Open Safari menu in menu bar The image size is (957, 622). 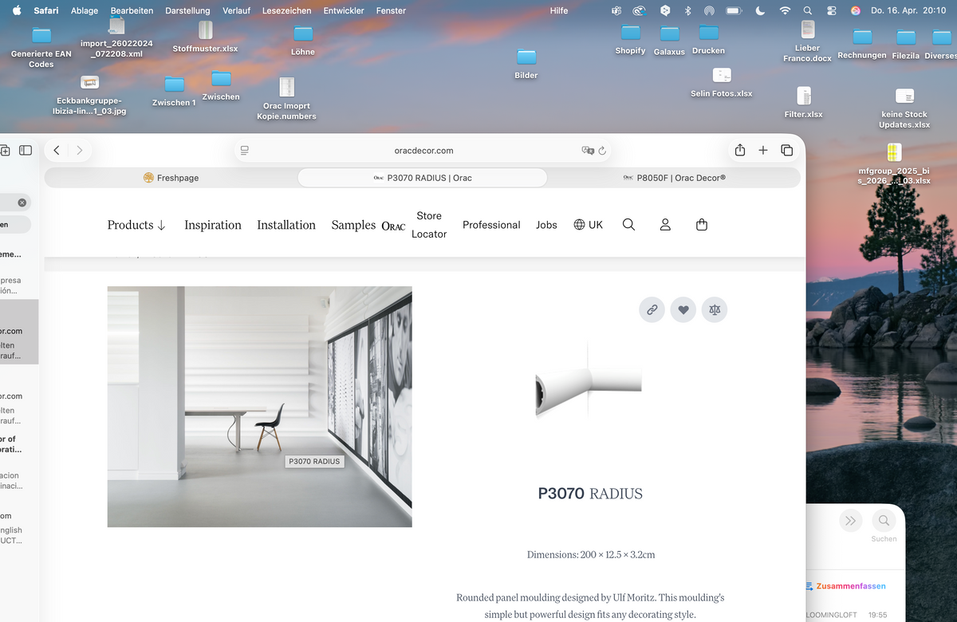tap(46, 10)
